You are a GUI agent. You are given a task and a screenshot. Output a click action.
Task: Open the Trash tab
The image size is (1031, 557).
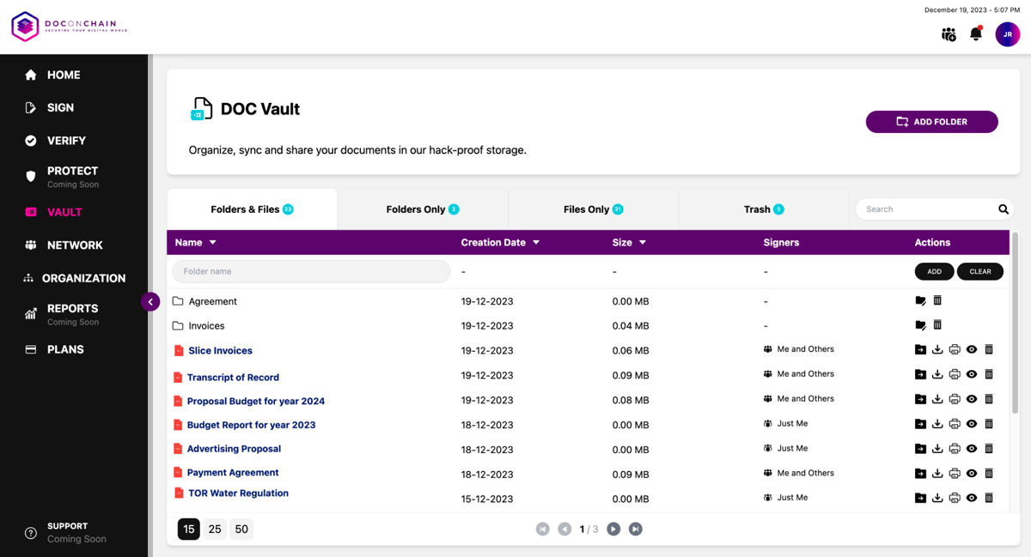[x=763, y=209]
